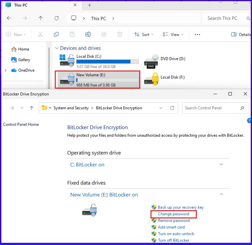
Task: Expand the C: BitLocker on section
Action: pyautogui.click(x=222, y=164)
